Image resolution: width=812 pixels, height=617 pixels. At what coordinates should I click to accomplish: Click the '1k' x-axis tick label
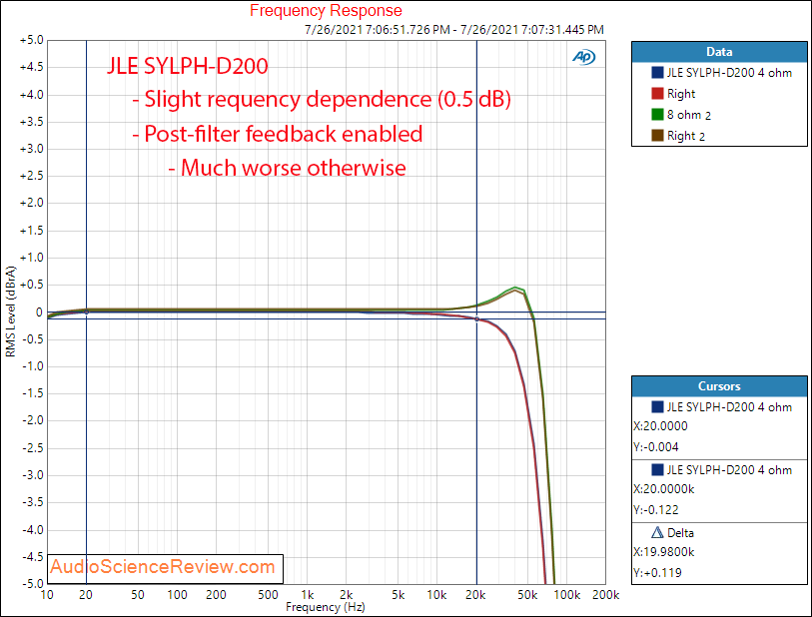(307, 595)
